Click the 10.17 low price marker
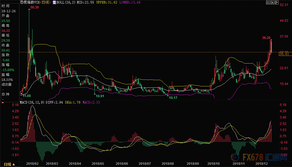The width and height of the screenshot is (292, 167). [173, 98]
